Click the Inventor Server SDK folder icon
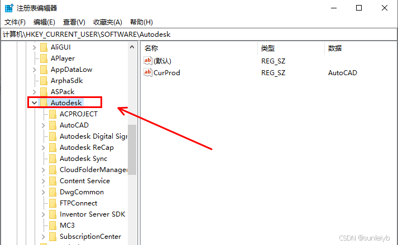The height and width of the screenshot is (245, 398). point(53,214)
